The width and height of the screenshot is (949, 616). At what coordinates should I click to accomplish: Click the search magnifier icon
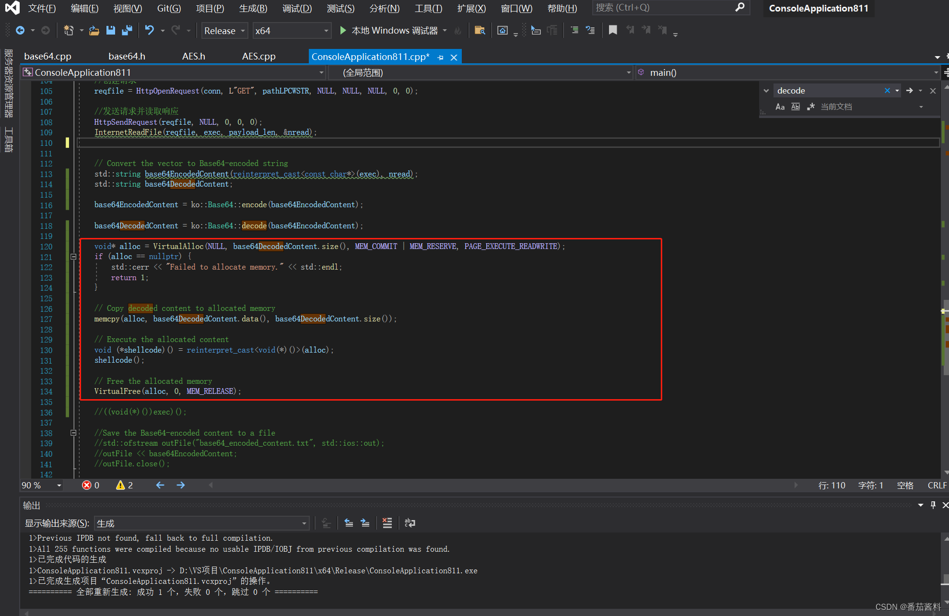(740, 7)
